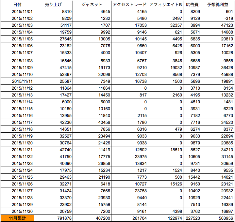Image resolution: width=235 pixels, height=222 pixels.
Task: Click date cell 2015/11/22
Action: coord(17,157)
